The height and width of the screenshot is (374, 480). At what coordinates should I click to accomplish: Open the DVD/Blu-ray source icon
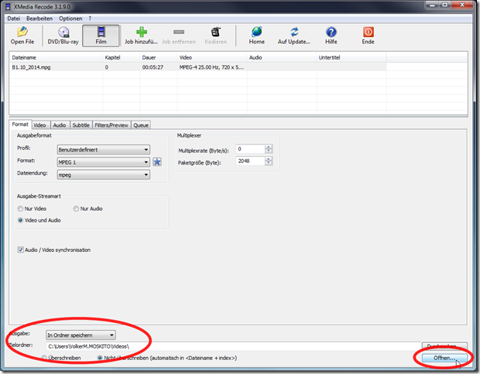pos(63,34)
